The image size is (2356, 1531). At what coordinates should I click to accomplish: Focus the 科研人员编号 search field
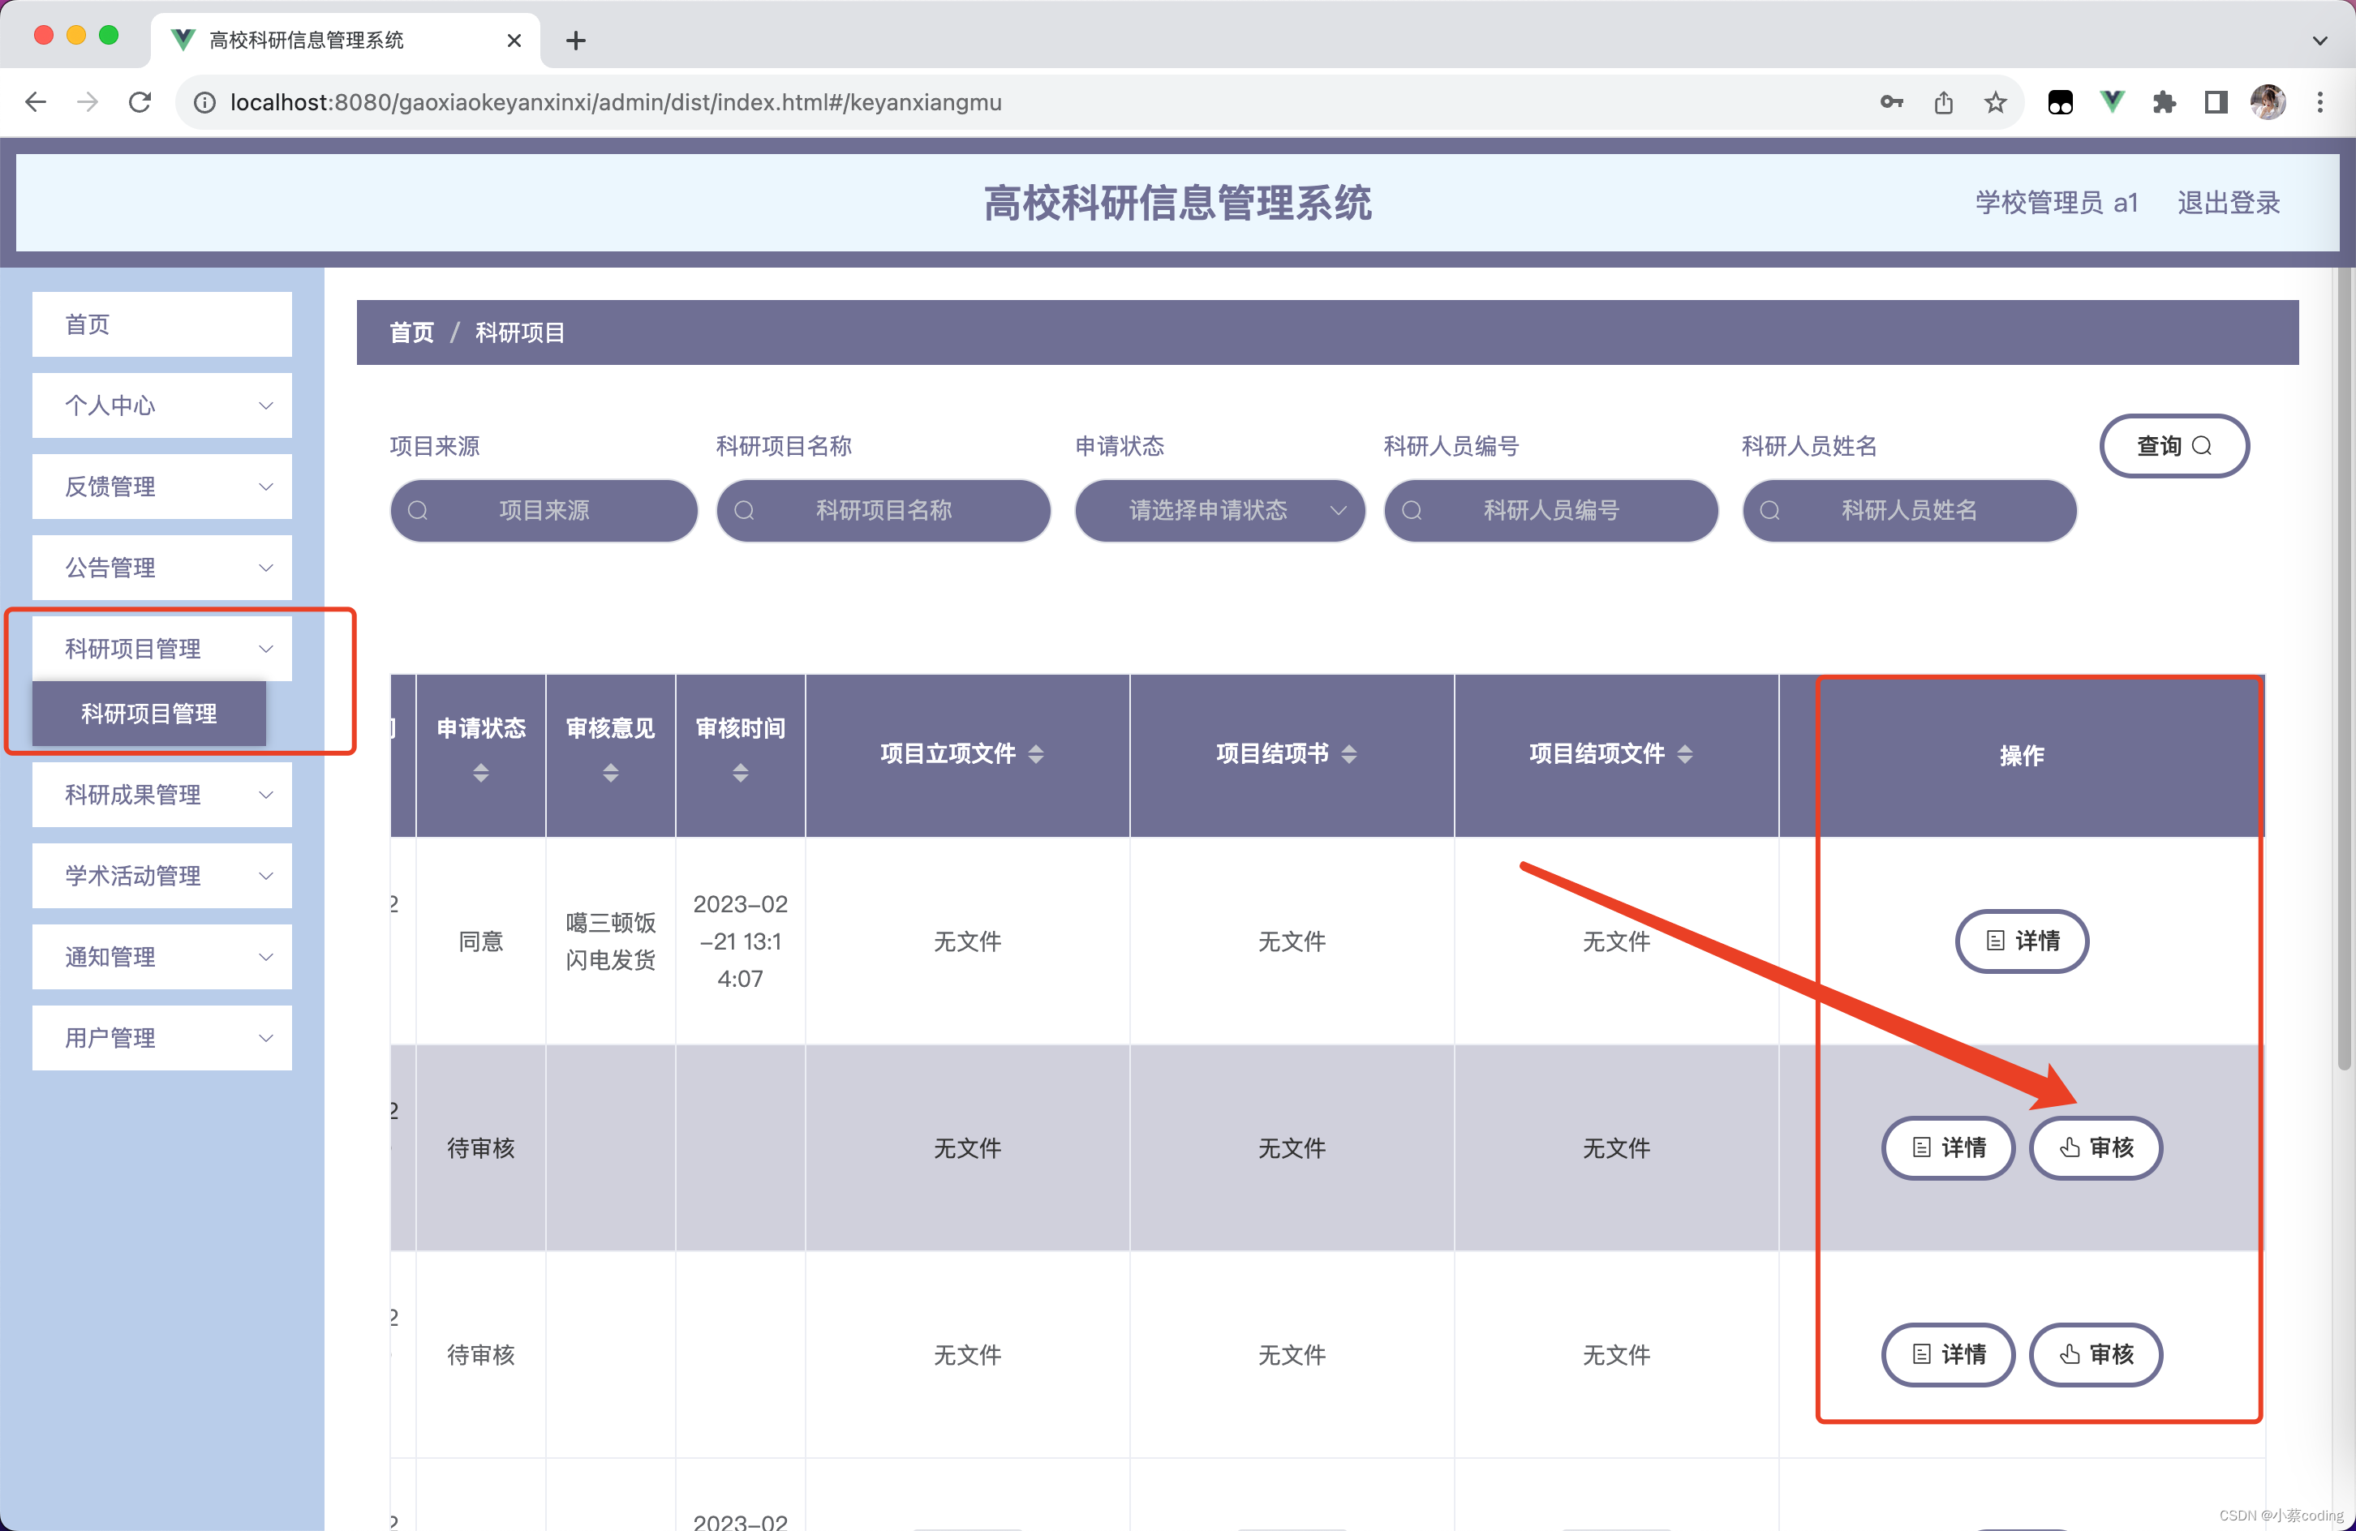click(1550, 511)
